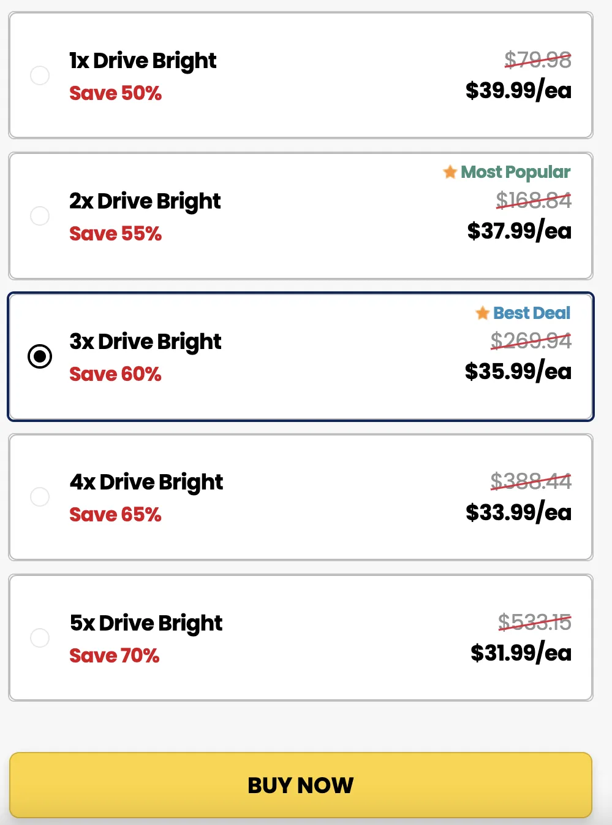Click the Save 50% label
This screenshot has height=825, width=612.
116,93
